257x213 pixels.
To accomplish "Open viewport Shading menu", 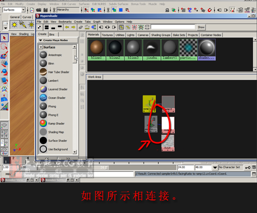I will click(24, 34).
